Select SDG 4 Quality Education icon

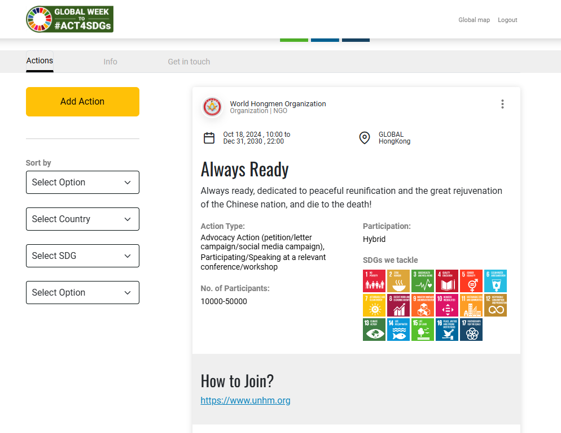coord(447,281)
